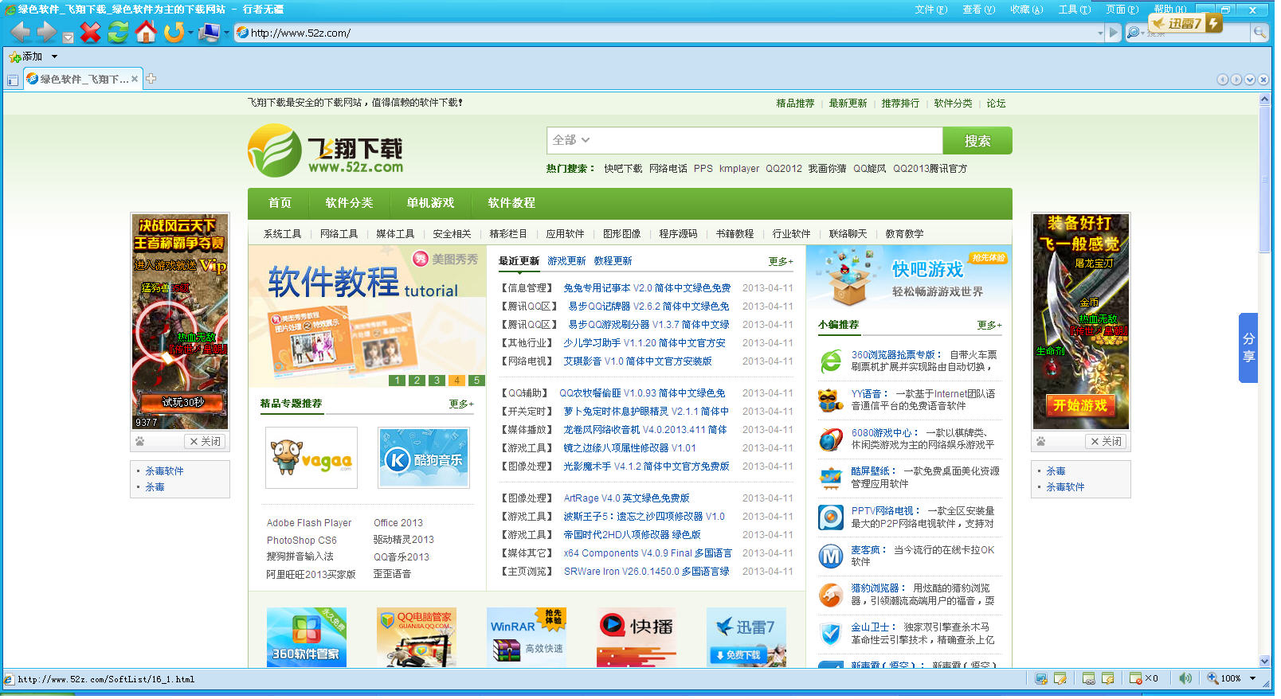Image resolution: width=1281 pixels, height=699 pixels.
Task: Click the green 搜索 button
Action: pos(977,141)
